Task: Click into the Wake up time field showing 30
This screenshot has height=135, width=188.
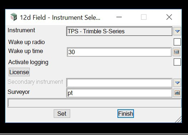Action: [119, 52]
